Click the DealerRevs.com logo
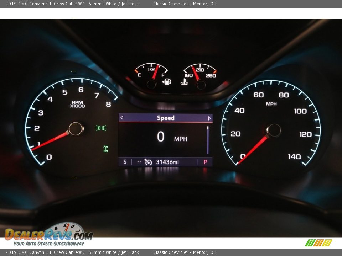 [49, 235]
